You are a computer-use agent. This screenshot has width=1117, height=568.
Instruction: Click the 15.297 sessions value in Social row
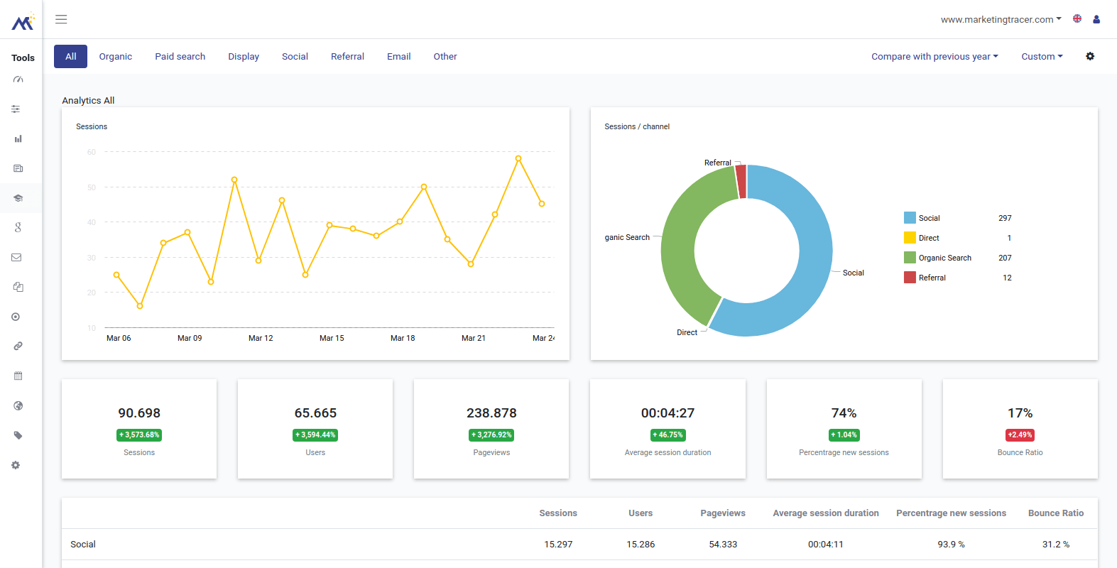click(x=558, y=545)
